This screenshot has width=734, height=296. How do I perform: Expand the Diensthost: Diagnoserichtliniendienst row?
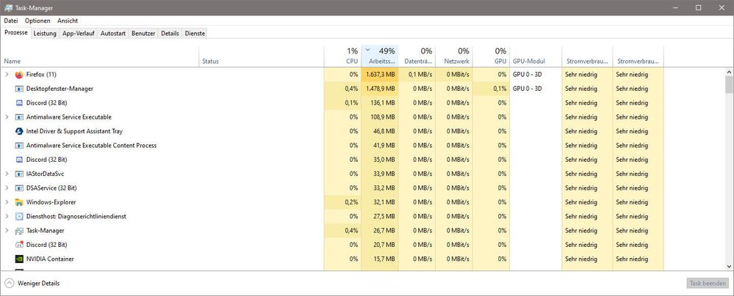(x=7, y=217)
